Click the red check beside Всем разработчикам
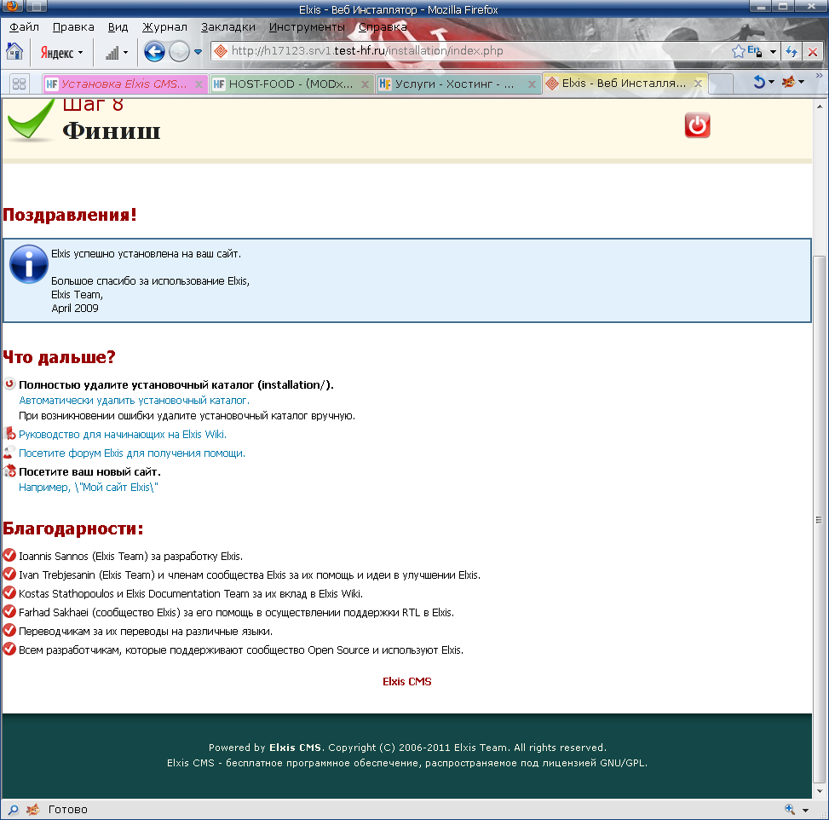Viewport: 829px width, 820px height. (9, 650)
